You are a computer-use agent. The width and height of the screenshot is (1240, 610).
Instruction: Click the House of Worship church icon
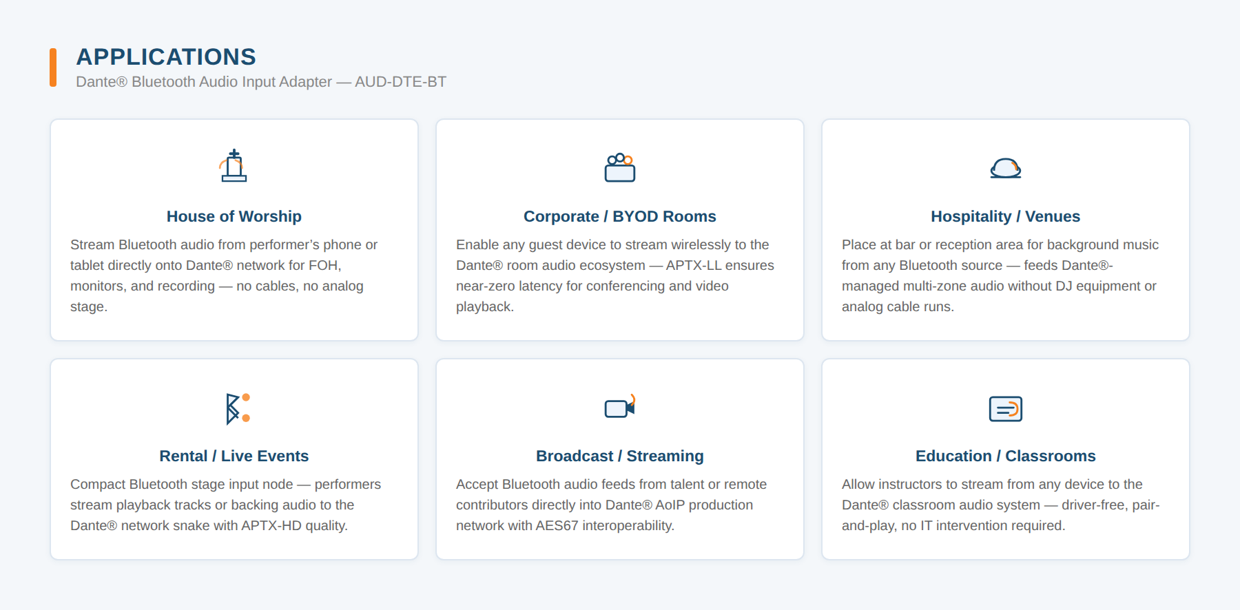[x=234, y=166]
